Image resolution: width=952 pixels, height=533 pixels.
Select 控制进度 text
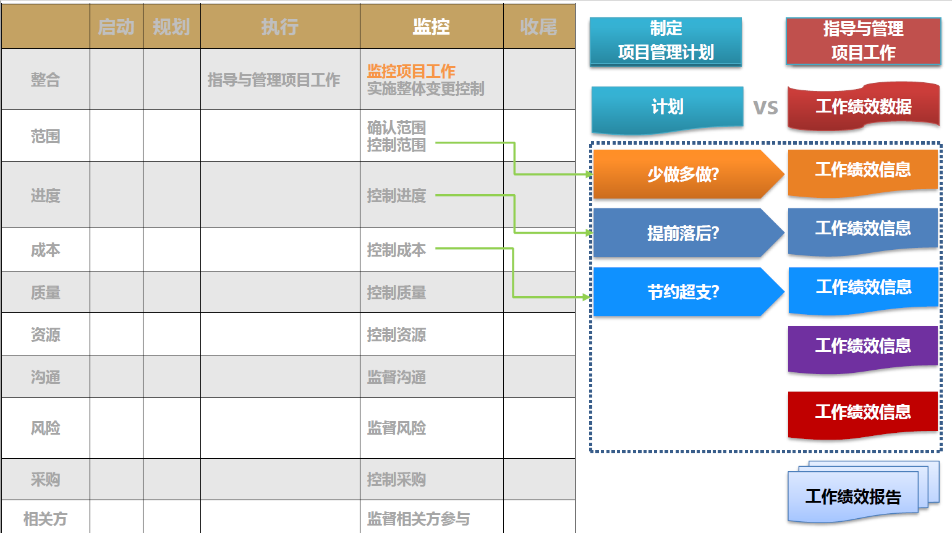396,195
